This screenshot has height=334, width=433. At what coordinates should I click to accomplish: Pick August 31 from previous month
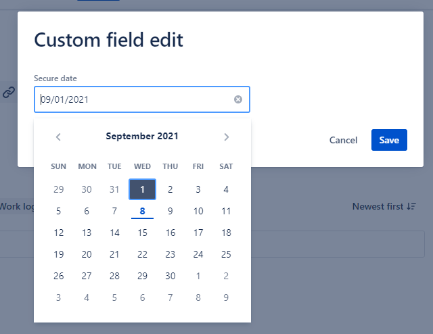114,189
